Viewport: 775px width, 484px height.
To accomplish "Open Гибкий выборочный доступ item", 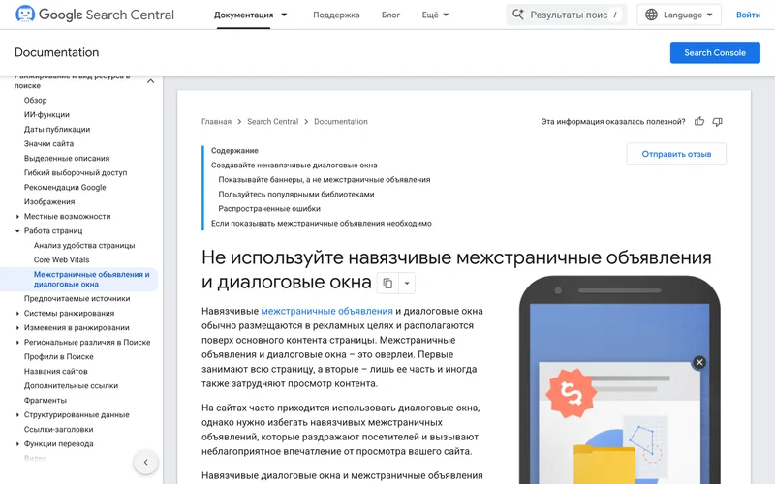I will coord(76,173).
